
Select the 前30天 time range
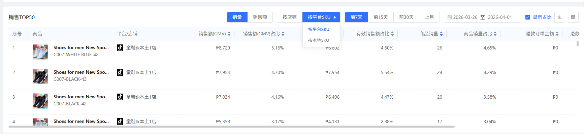[x=406, y=17]
